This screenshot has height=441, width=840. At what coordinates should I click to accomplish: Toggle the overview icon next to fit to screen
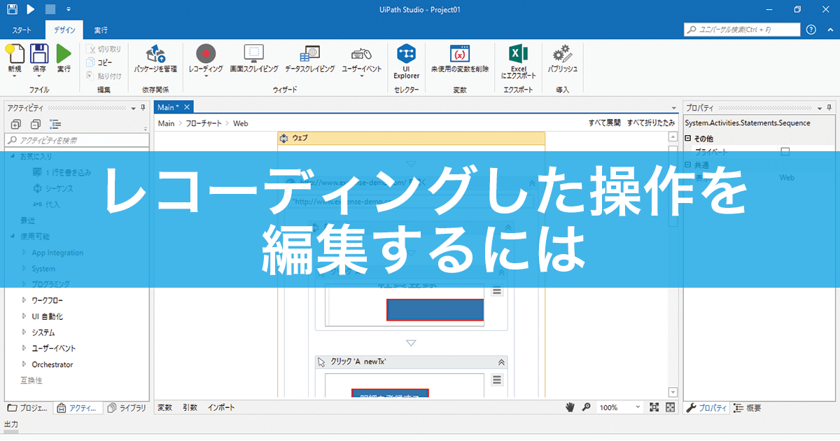point(671,407)
